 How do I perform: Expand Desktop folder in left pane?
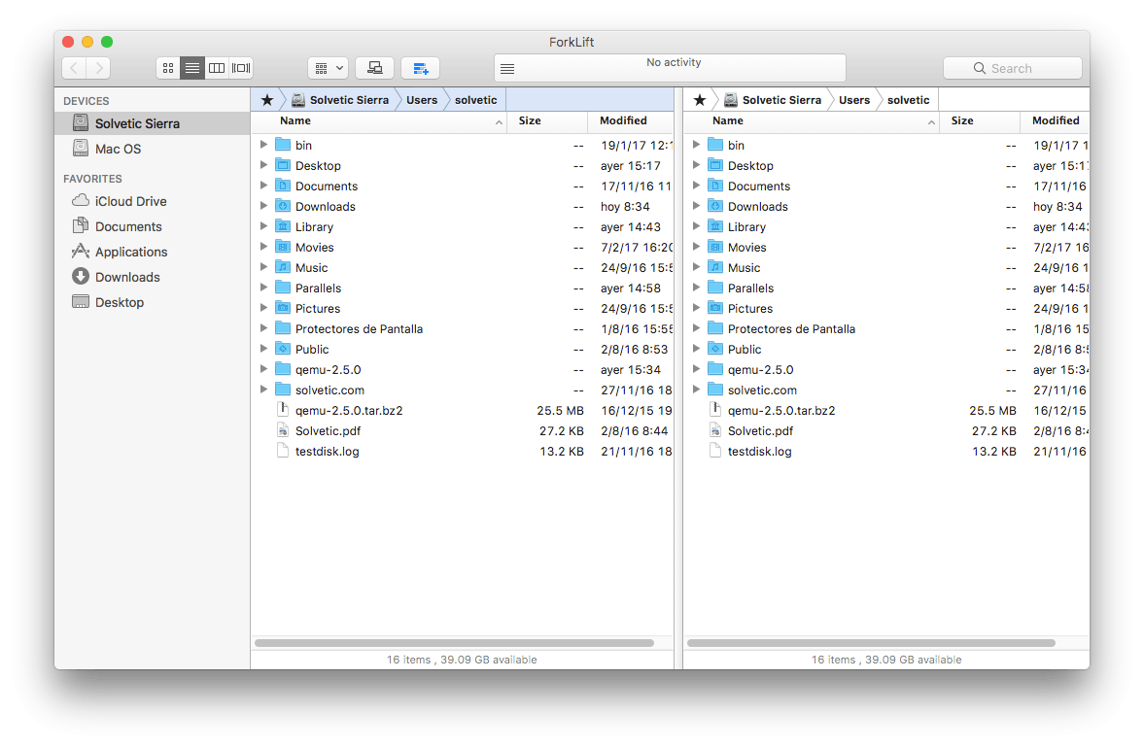click(x=263, y=165)
